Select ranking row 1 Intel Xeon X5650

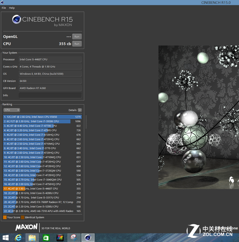click(x=43, y=117)
